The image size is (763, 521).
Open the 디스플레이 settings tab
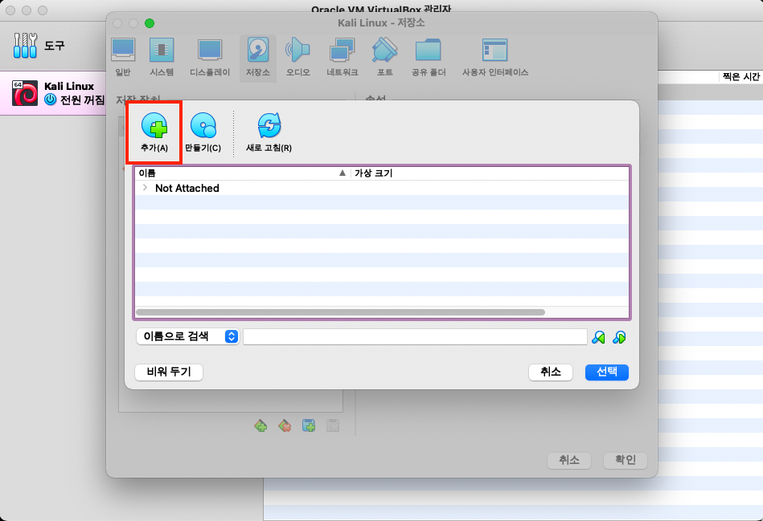210,57
